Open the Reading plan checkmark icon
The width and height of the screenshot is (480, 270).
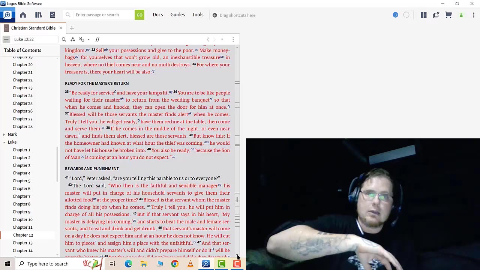pos(52,15)
